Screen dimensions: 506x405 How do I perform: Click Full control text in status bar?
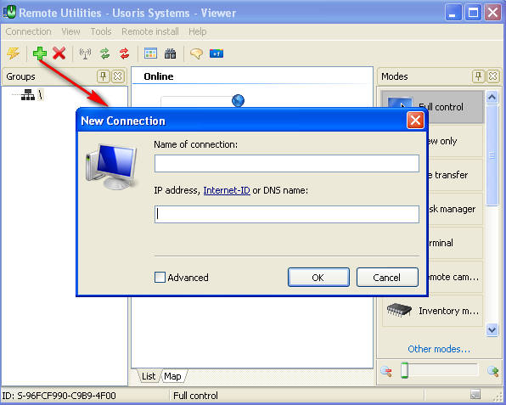(x=195, y=396)
